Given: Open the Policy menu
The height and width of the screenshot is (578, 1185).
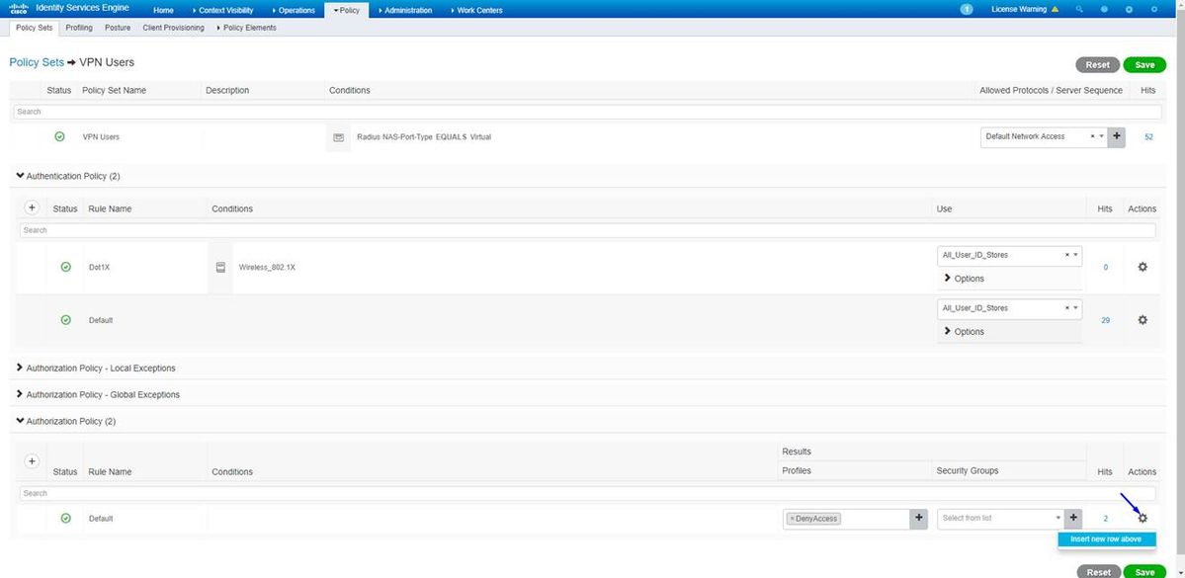Looking at the screenshot, I should 347,10.
